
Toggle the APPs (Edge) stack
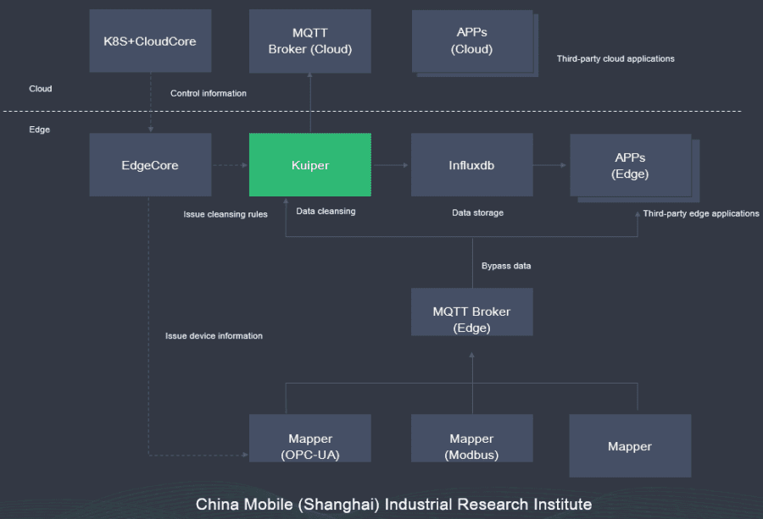[631, 164]
